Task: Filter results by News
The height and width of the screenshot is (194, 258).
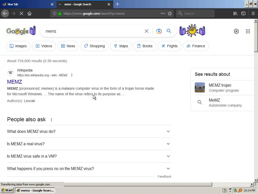Action: 68,46
